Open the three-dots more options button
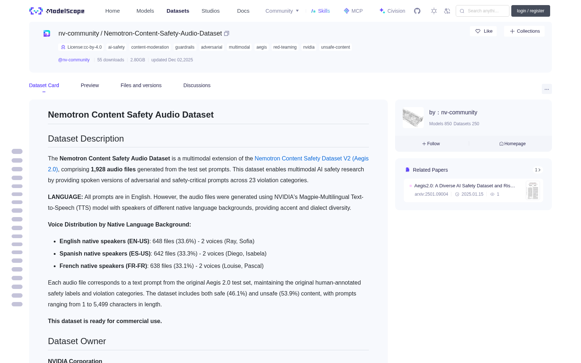The height and width of the screenshot is (363, 581). click(547, 89)
